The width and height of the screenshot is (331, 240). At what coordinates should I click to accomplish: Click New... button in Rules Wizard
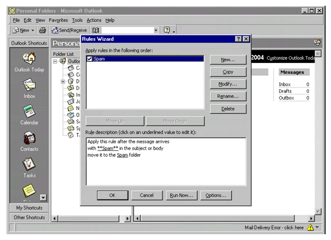pos(228,60)
